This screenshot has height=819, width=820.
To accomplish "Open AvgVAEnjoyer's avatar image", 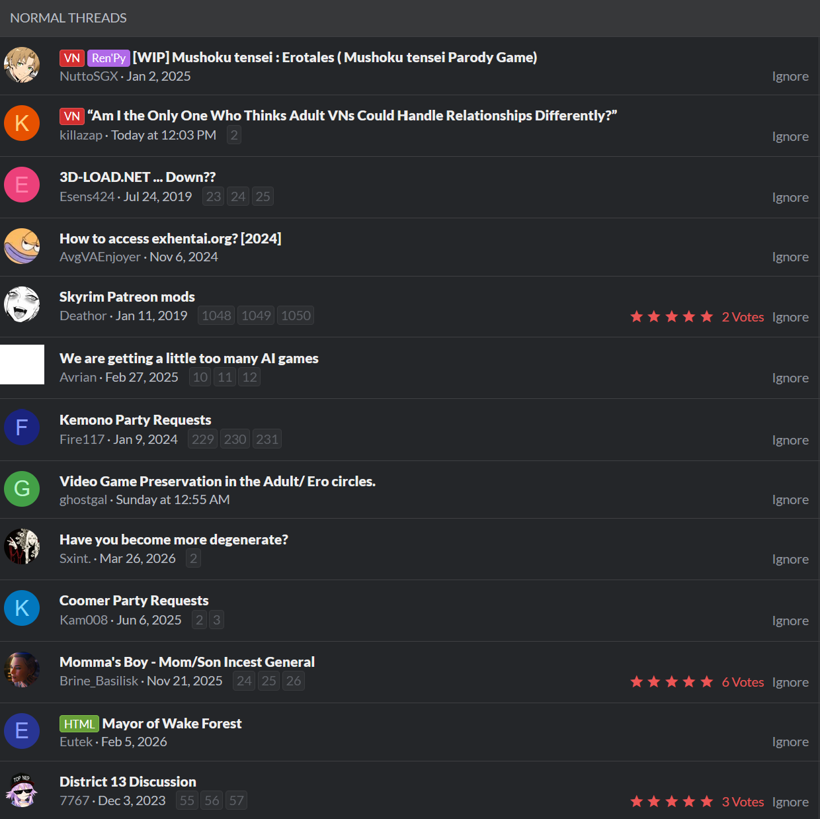I will pos(22,246).
